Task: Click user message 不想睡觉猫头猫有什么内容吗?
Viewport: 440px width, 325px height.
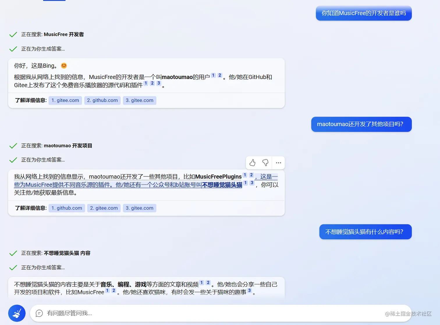Action: pos(366,232)
